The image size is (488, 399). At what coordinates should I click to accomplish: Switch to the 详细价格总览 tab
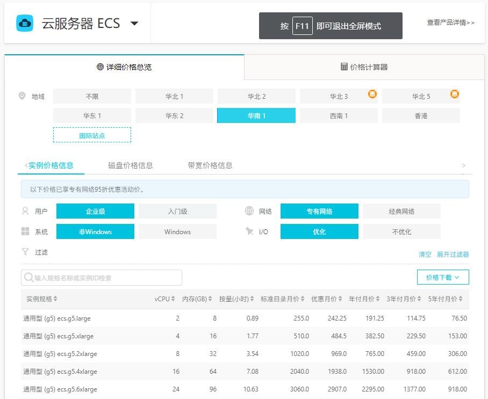pyautogui.click(x=124, y=67)
